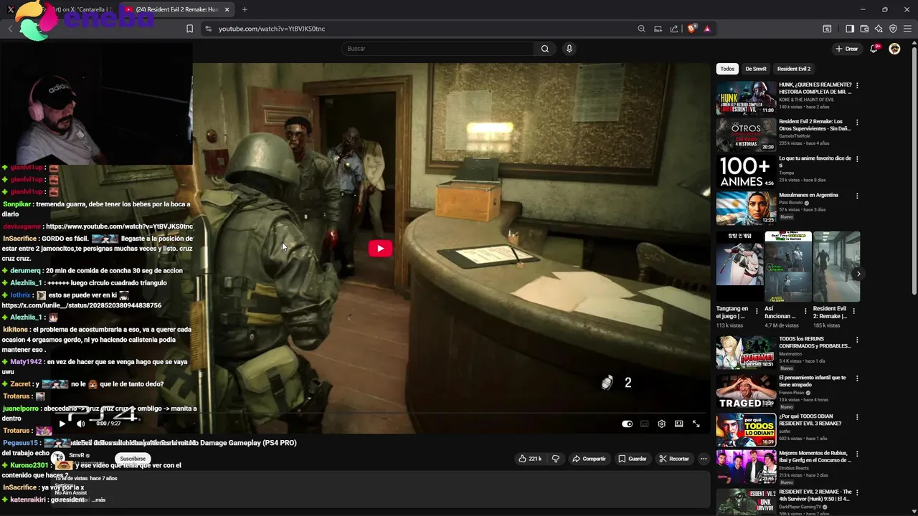The image size is (918, 516).
Task: Like the video with the 221 k thumbs-up
Action: pyautogui.click(x=530, y=459)
